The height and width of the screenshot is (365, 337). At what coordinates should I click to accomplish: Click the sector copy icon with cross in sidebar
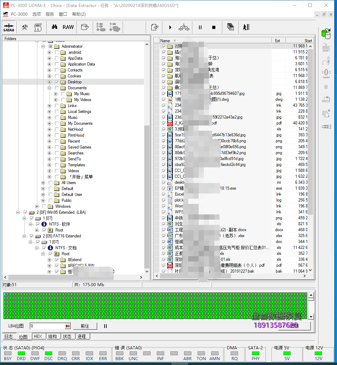[326, 114]
